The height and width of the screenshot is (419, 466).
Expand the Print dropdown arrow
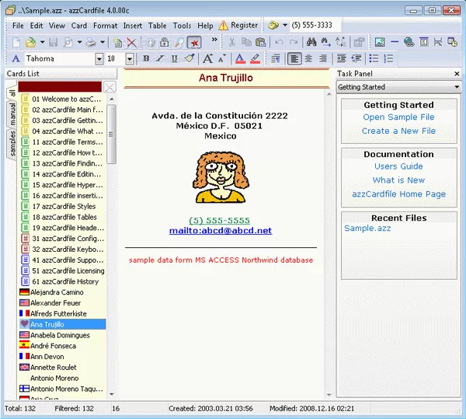[x=102, y=42]
